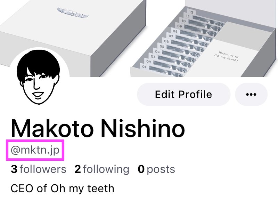Screen dimensions: 278x209
Task: Click tray tab labeled 09 in banner
Action: pyautogui.click(x=180, y=26)
